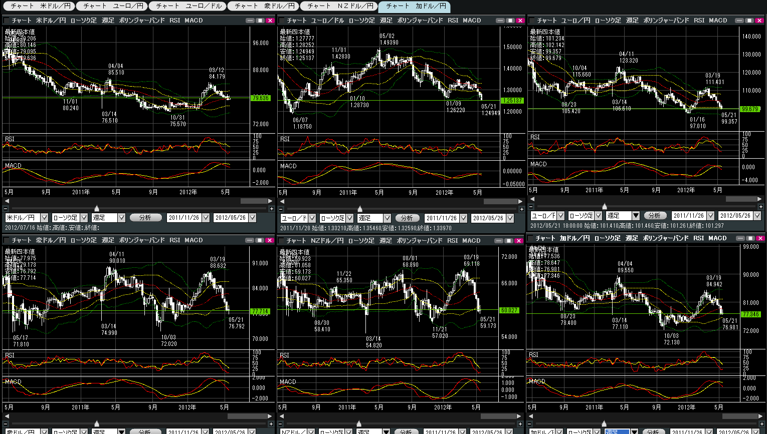Toggle checkbox in EUR/JPY chart title bar
The image size is (767, 434).
pyautogui.click(x=531, y=21)
